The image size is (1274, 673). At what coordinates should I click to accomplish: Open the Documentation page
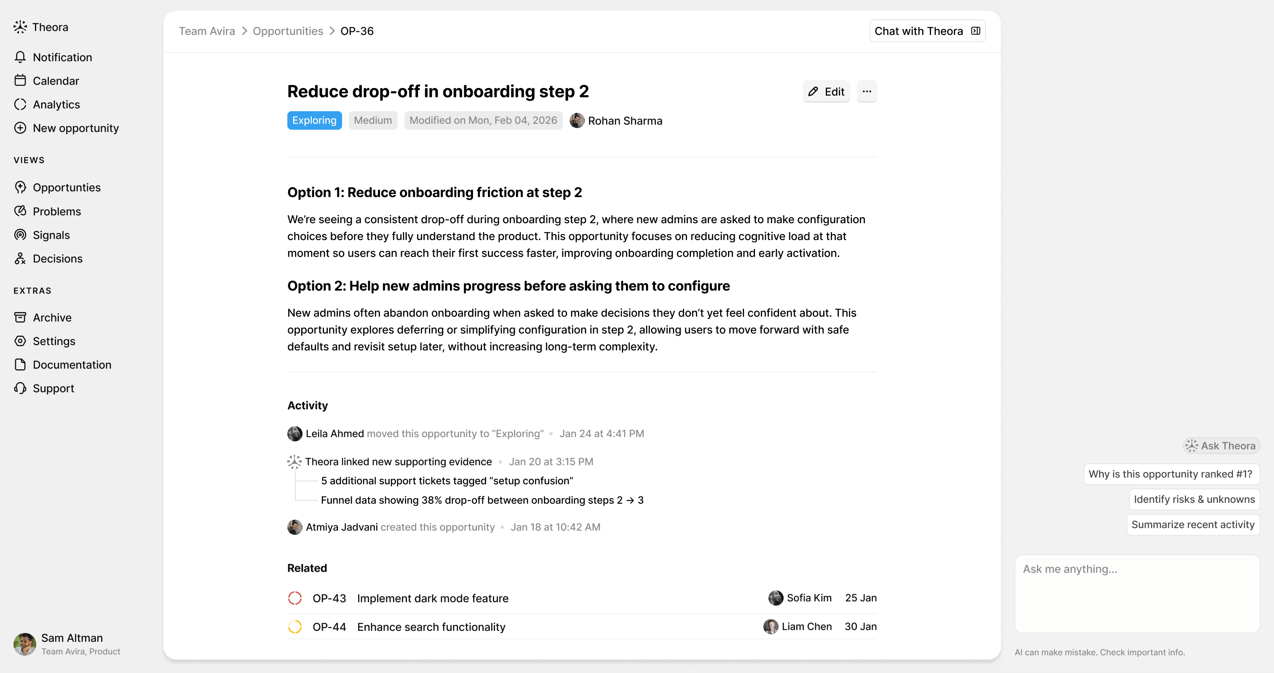pyautogui.click(x=72, y=364)
